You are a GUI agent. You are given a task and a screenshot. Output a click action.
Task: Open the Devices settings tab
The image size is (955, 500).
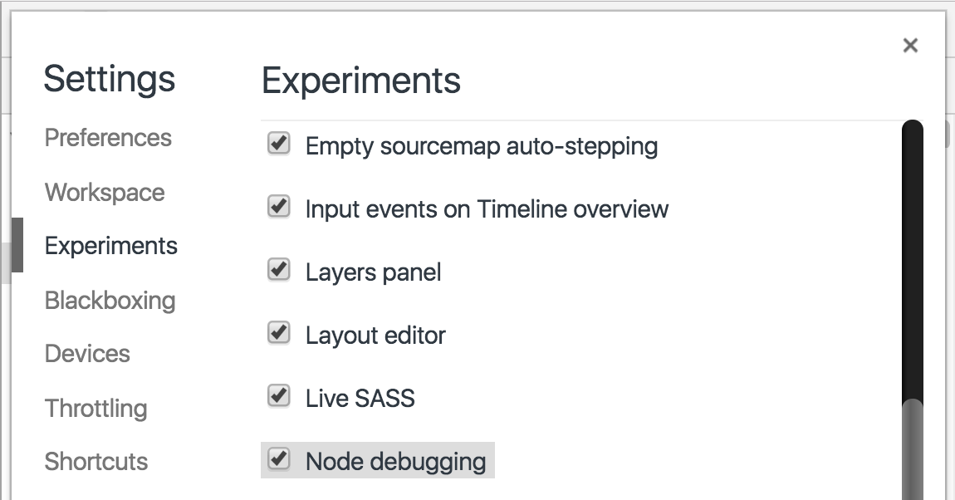click(x=87, y=354)
